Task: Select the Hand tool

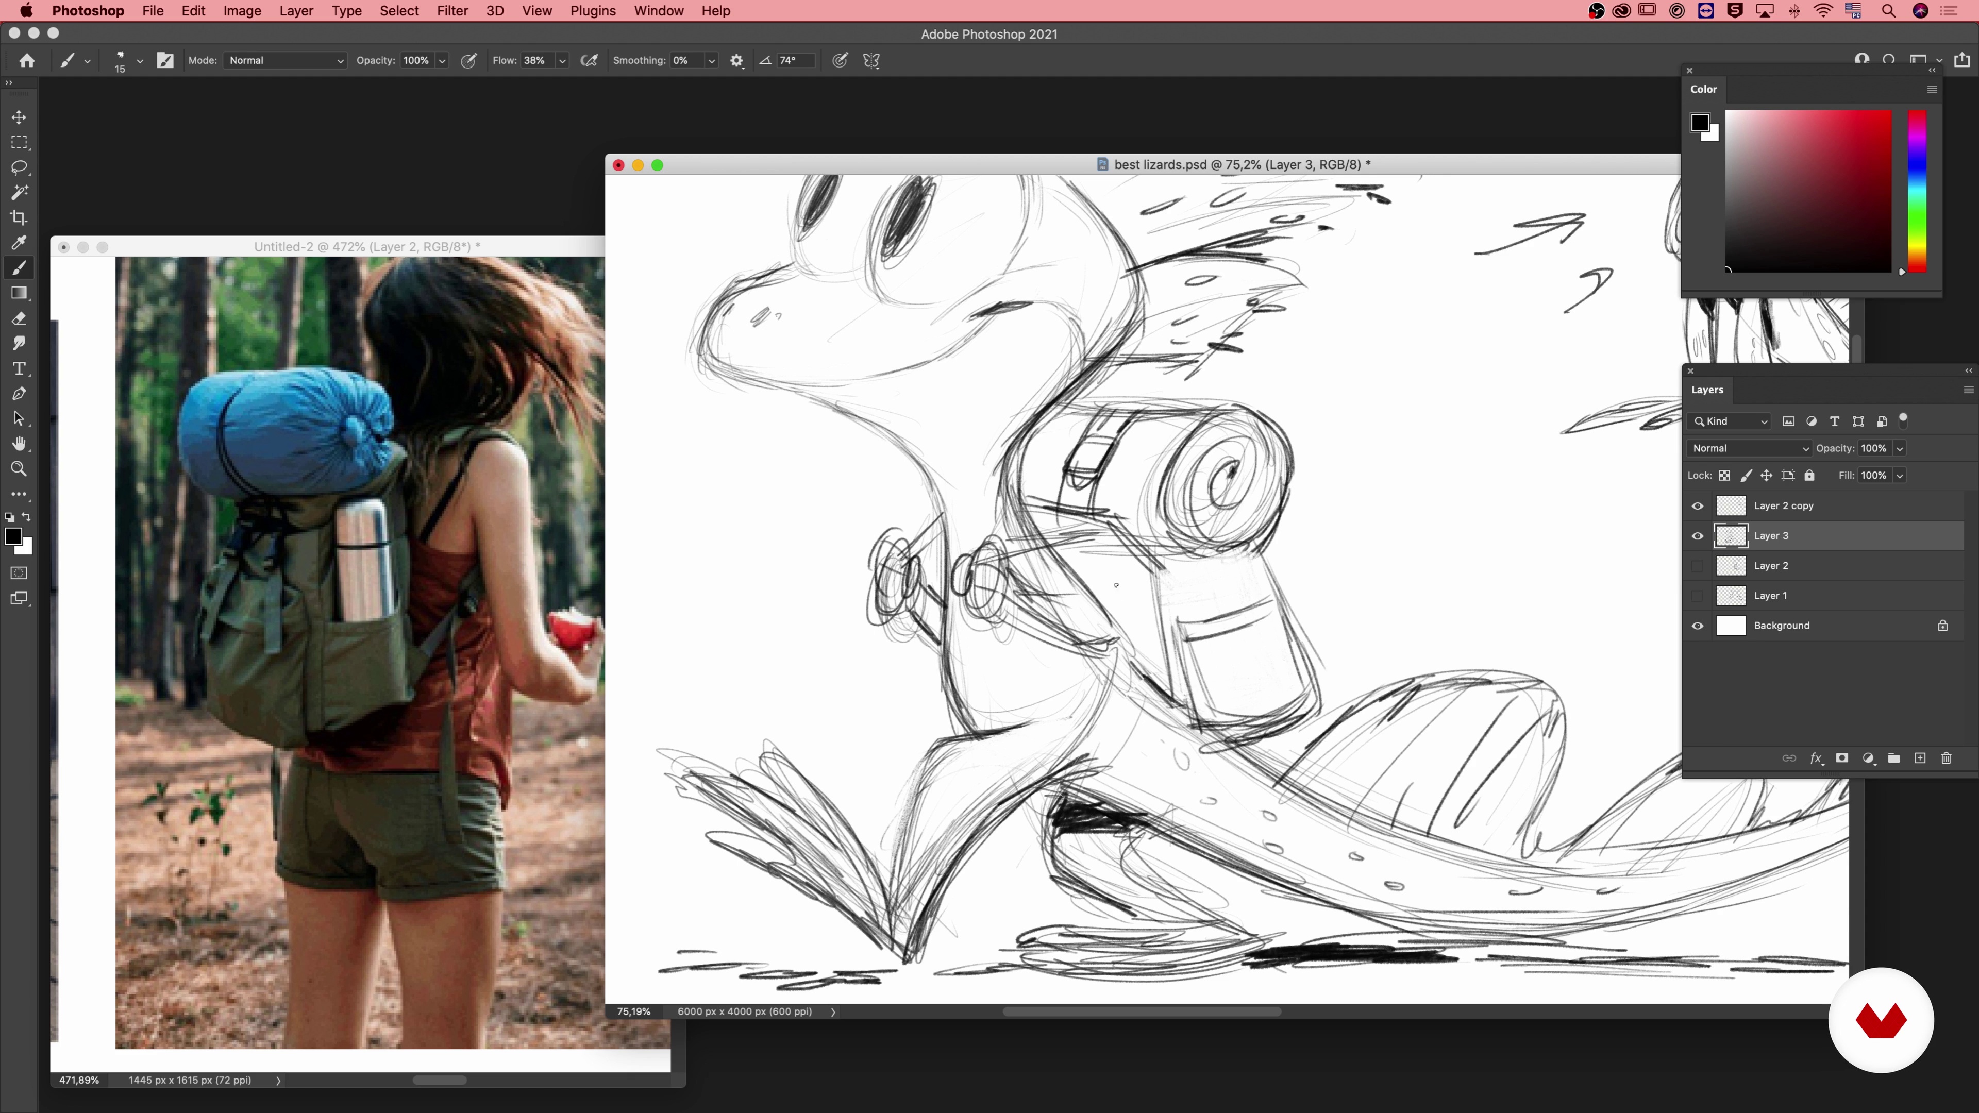Action: (19, 444)
